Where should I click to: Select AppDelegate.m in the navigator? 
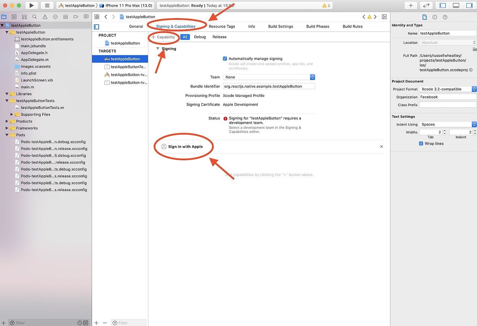tap(34, 59)
